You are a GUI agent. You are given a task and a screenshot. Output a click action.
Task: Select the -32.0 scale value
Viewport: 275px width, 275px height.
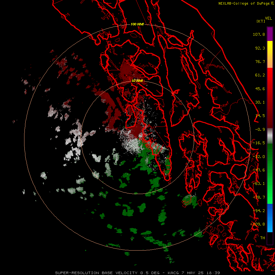[x=259, y=157]
